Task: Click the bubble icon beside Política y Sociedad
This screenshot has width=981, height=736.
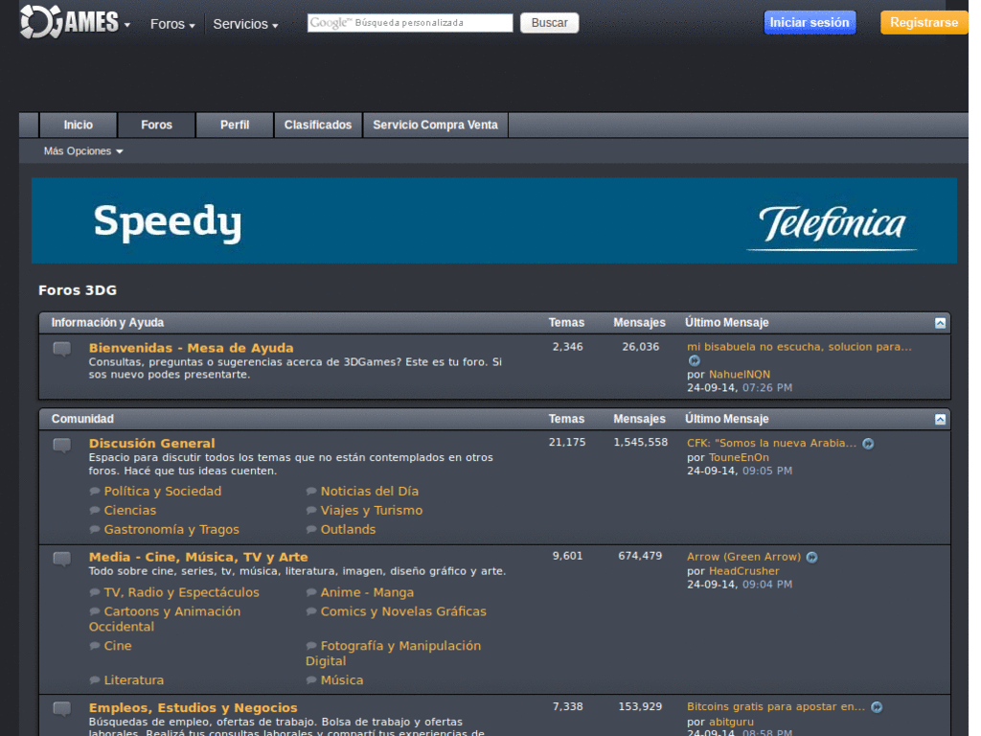Action: click(95, 492)
